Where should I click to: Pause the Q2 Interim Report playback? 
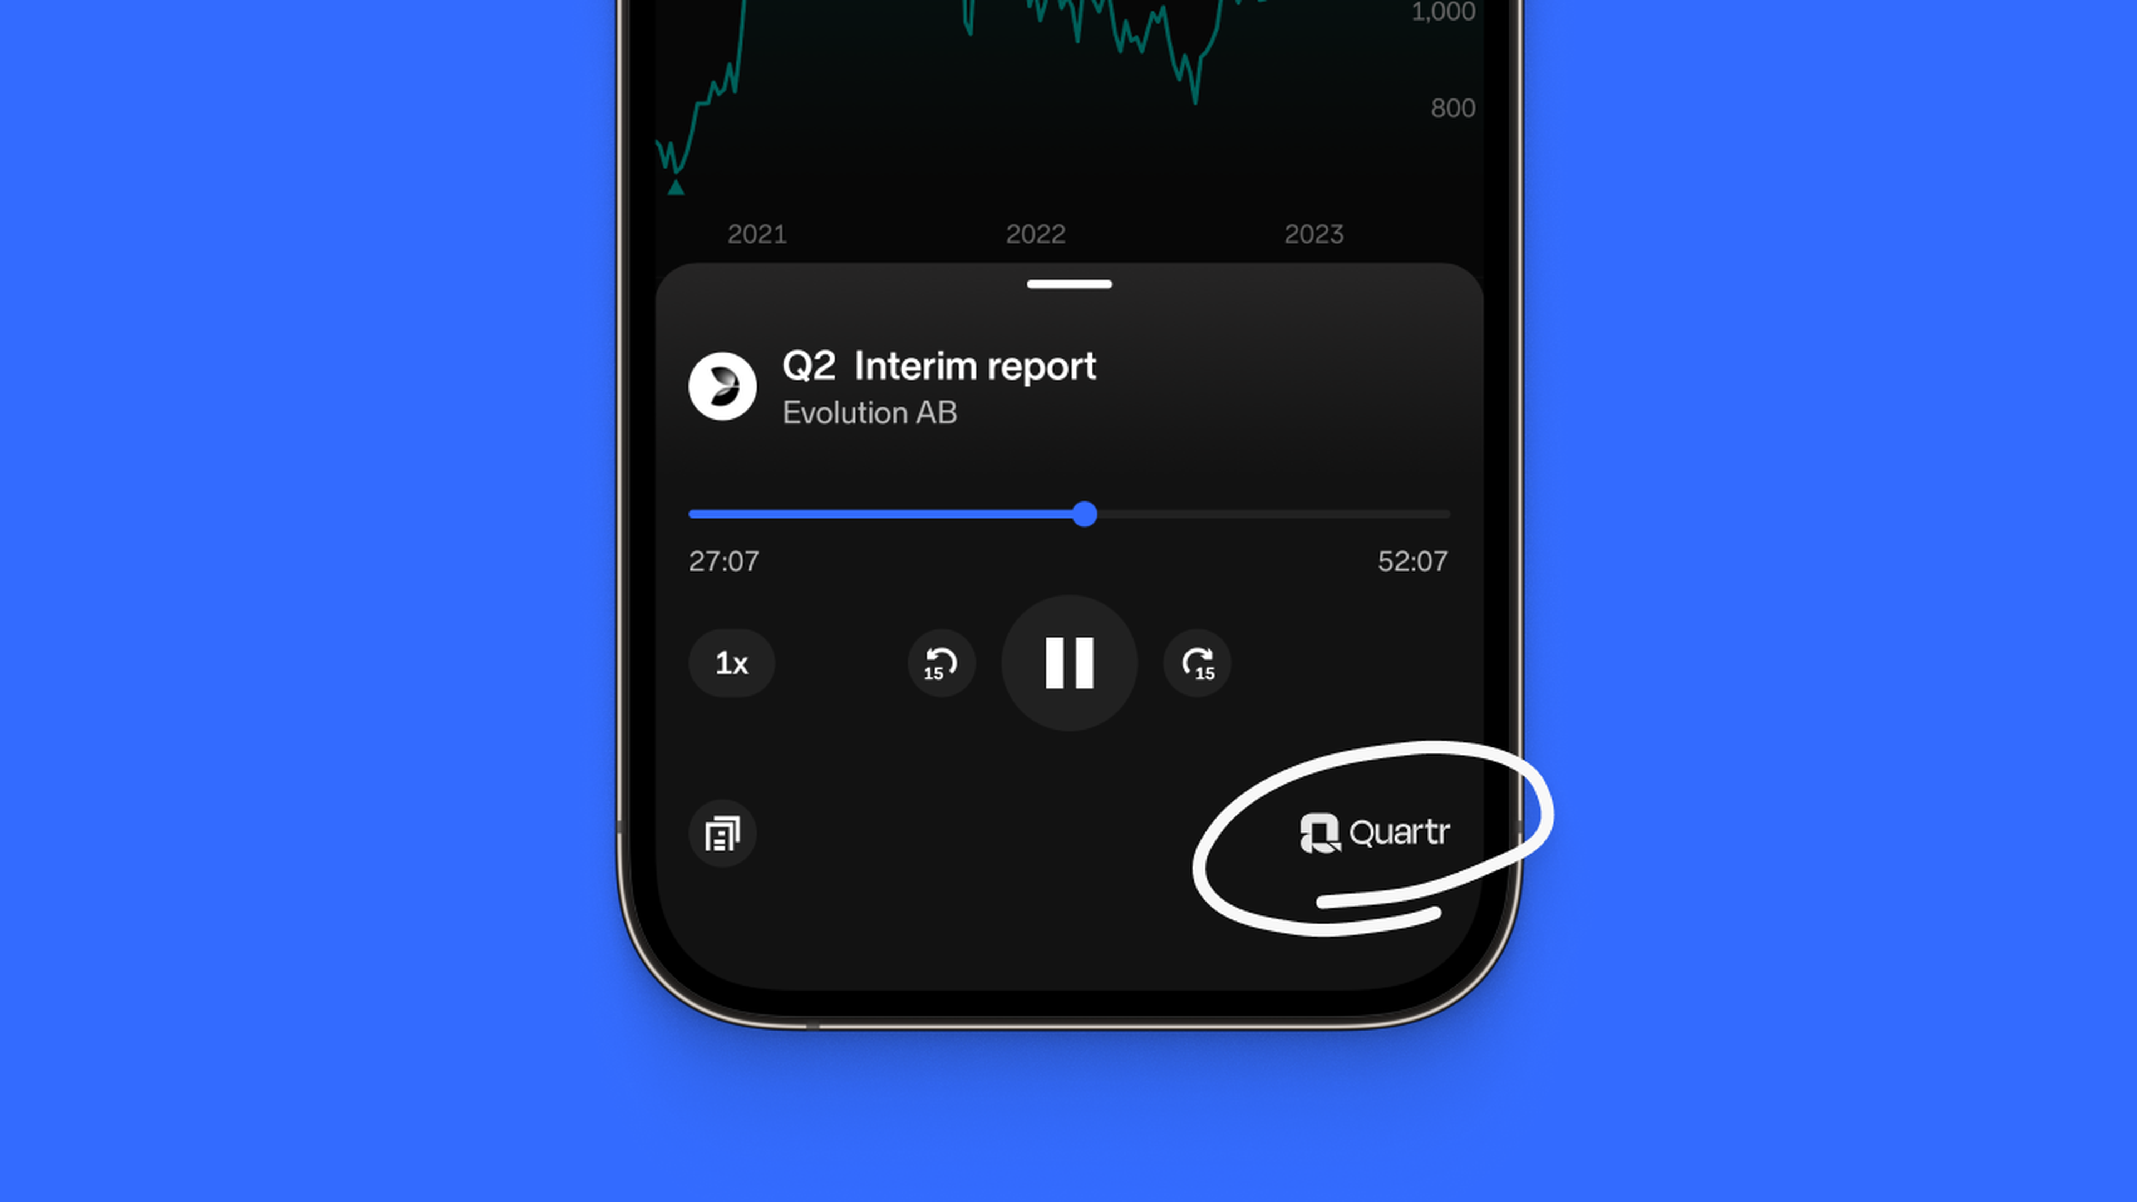(1068, 662)
